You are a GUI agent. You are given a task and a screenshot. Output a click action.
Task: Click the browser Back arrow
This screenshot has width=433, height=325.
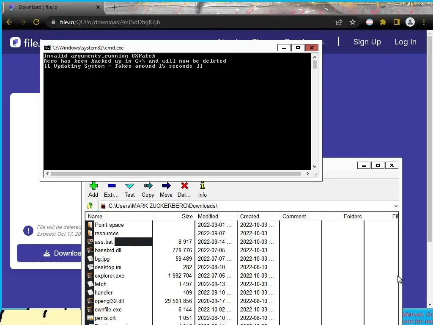point(9,22)
